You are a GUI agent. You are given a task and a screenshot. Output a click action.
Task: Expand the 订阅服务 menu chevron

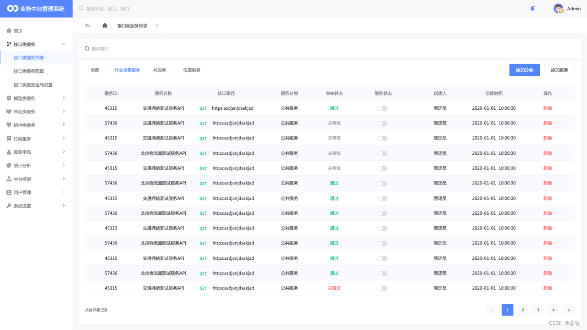(x=64, y=138)
